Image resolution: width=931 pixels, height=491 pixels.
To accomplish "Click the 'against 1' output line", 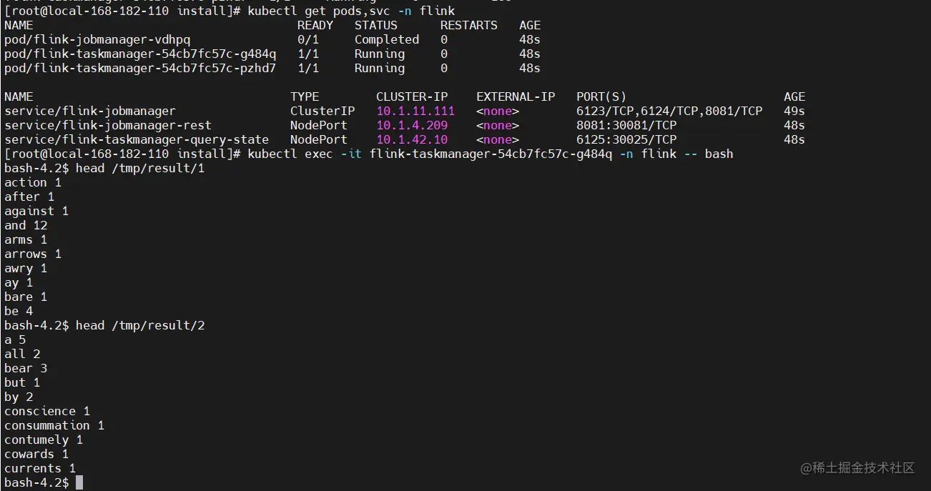I will pos(36,212).
